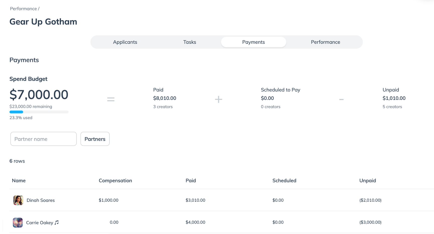Click Carrie Oakey's profile avatar

coord(18,222)
